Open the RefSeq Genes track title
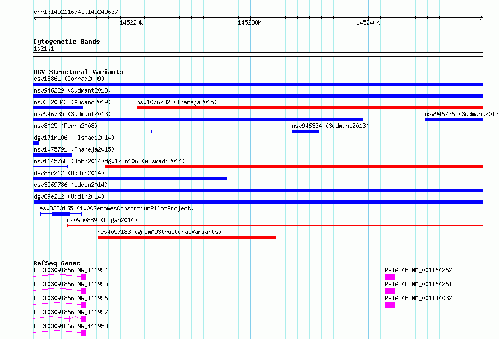Viewport: 499px width, 339px height. coord(57,263)
